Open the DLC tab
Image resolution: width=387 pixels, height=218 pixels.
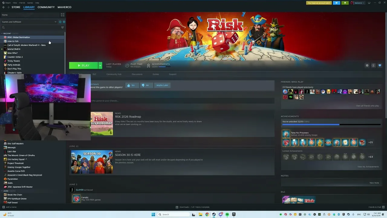(x=94, y=74)
